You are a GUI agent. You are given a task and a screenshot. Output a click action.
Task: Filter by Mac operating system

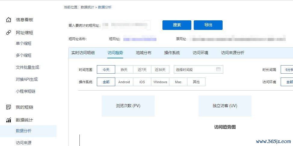pos(178,82)
